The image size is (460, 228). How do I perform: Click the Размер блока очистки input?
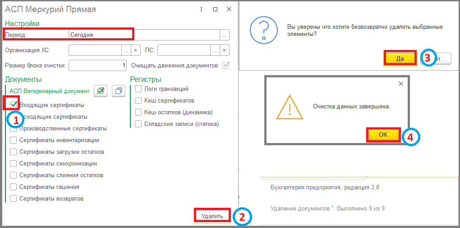tap(98, 66)
